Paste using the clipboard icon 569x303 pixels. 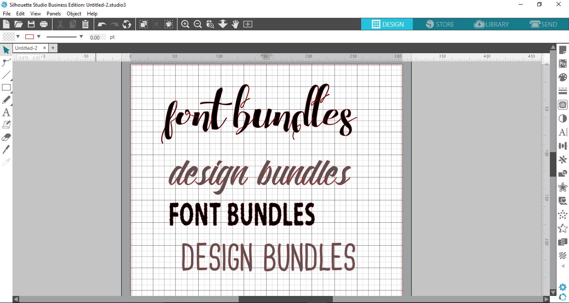click(x=85, y=24)
